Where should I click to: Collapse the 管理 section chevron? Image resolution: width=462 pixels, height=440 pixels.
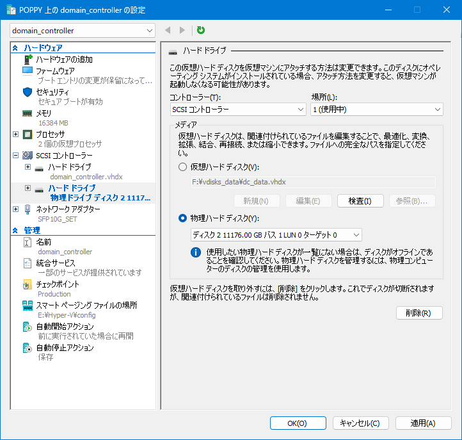pos(15,231)
